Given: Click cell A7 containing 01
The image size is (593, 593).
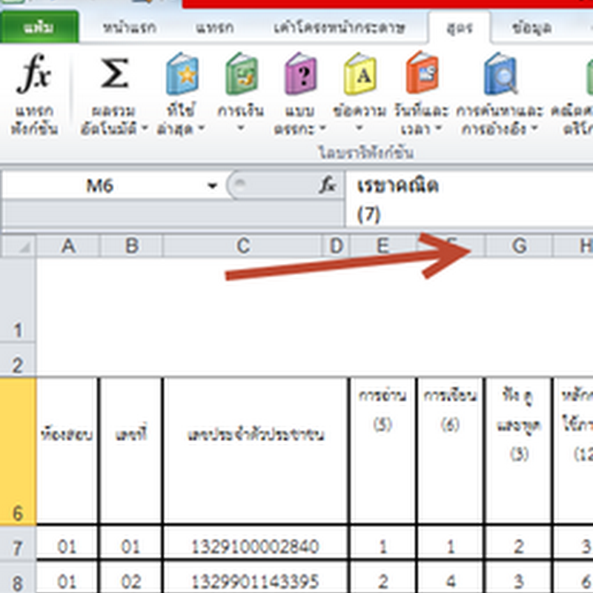Looking at the screenshot, I should point(67,543).
